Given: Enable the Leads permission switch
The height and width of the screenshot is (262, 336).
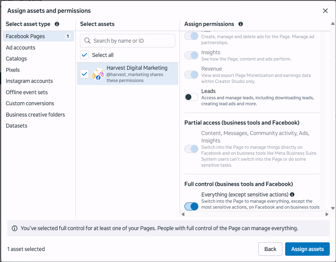Looking at the screenshot, I should [191, 97].
